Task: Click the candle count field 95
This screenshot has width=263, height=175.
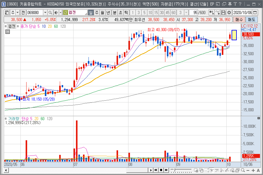Action: (x=193, y=12)
